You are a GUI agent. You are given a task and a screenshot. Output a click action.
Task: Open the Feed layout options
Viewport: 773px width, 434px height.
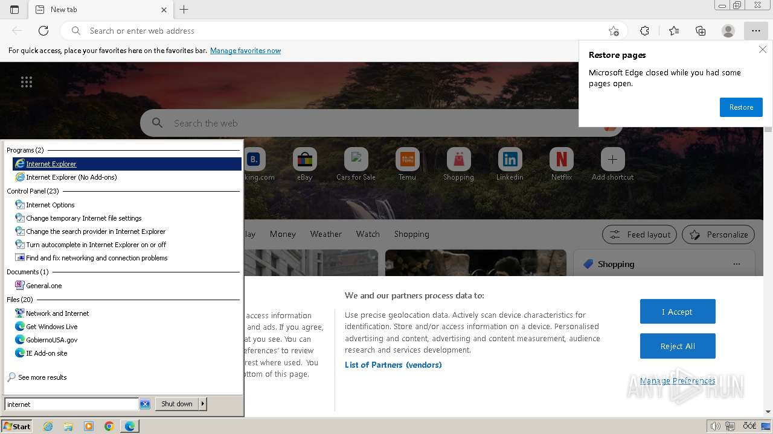pos(640,234)
